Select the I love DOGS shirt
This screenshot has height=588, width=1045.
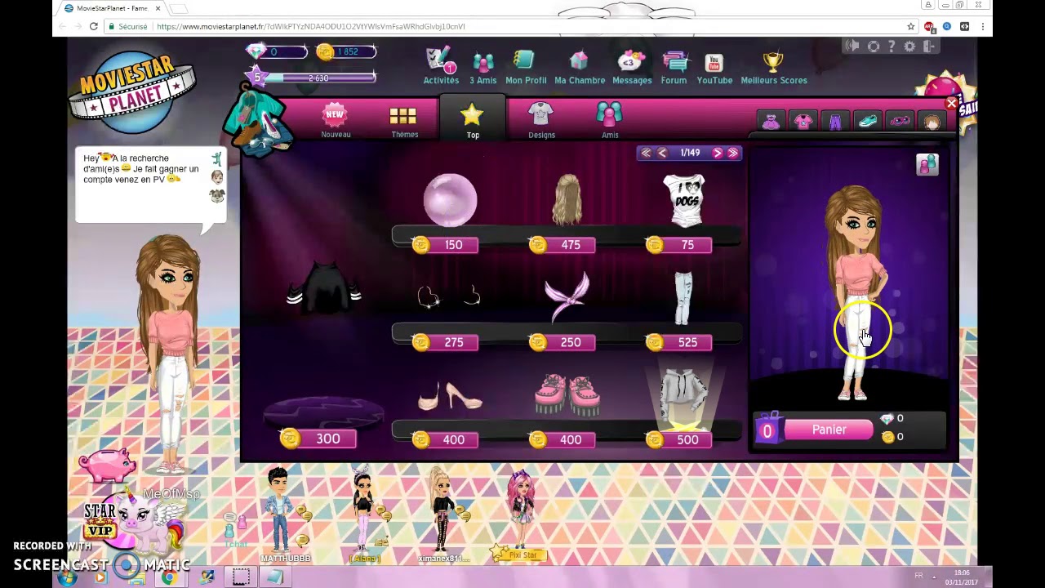(686, 200)
